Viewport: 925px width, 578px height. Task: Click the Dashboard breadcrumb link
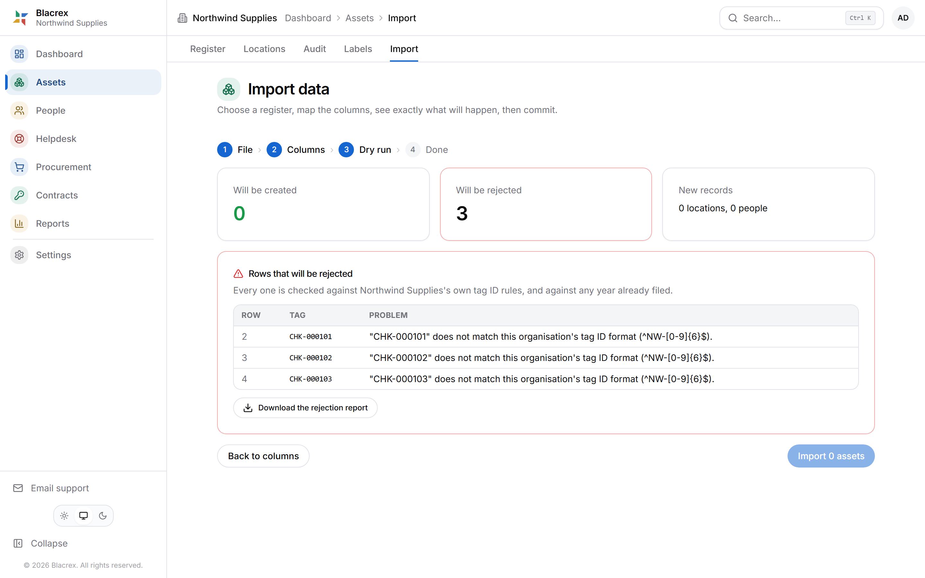pos(308,18)
